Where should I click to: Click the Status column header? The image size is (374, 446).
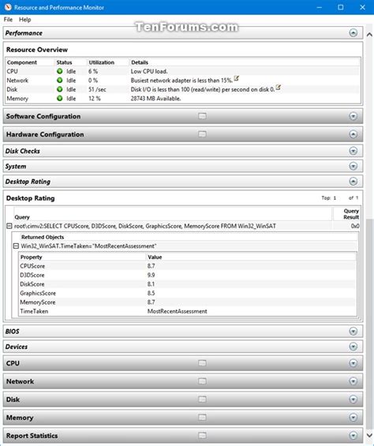coord(64,62)
